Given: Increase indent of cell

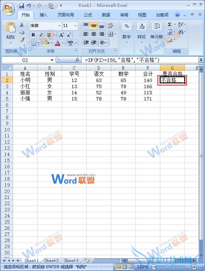Looking at the screenshot, I should point(94,42).
